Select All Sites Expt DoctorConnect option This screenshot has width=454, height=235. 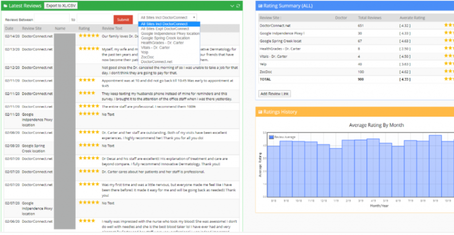click(x=169, y=29)
